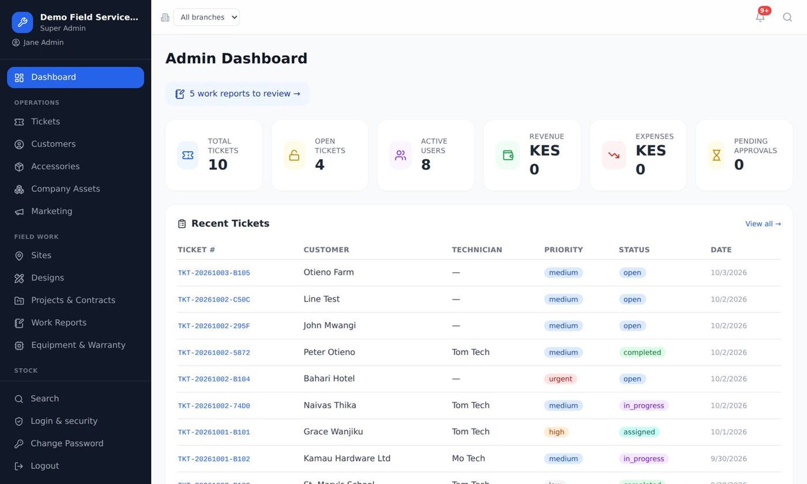Image resolution: width=807 pixels, height=484 pixels.
Task: Open ticket TKT-20261002-B104
Action: coord(214,379)
